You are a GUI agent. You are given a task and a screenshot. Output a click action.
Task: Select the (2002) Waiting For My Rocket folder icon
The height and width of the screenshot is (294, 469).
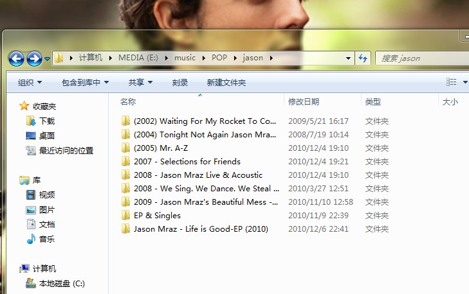(125, 121)
